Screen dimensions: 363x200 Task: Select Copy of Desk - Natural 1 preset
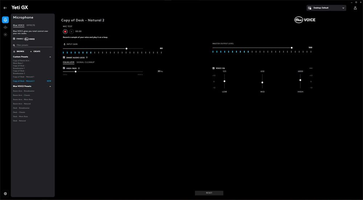pos(24,77)
